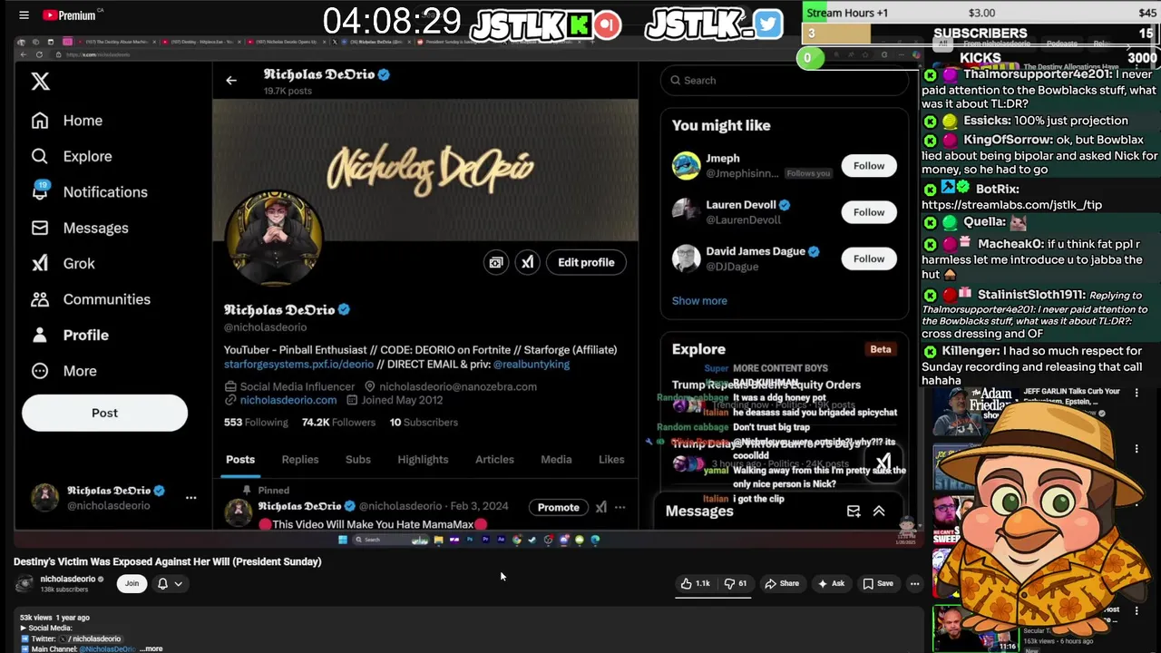The height and width of the screenshot is (653, 1161).
Task: Open the nicholasdeorio channel avatar
Action: click(x=24, y=583)
